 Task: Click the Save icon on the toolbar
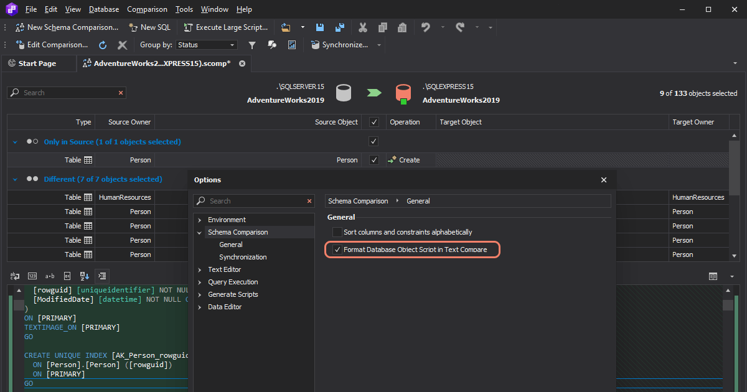click(x=319, y=27)
